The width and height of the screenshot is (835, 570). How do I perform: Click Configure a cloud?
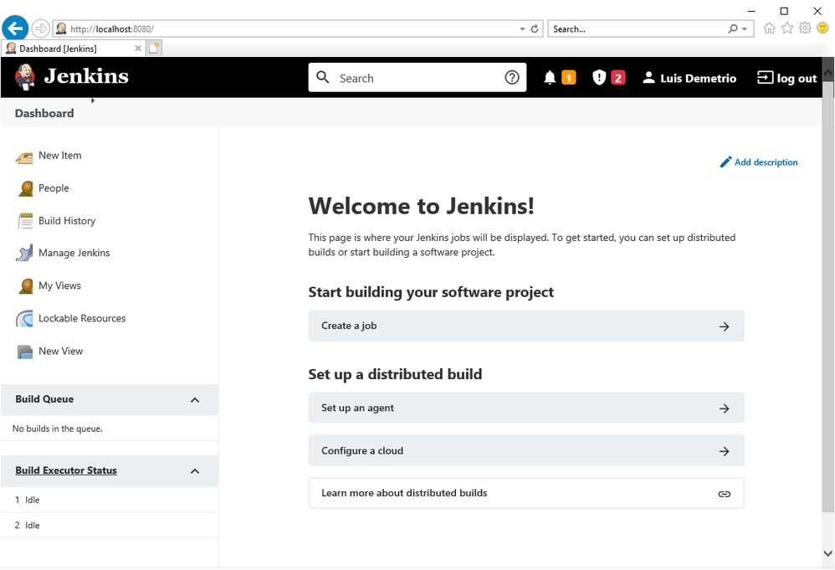click(x=526, y=450)
